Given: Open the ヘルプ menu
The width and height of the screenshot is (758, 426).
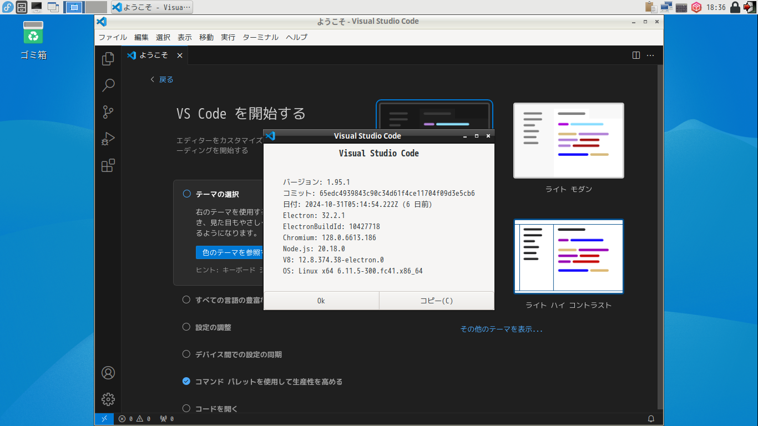Looking at the screenshot, I should tap(296, 37).
